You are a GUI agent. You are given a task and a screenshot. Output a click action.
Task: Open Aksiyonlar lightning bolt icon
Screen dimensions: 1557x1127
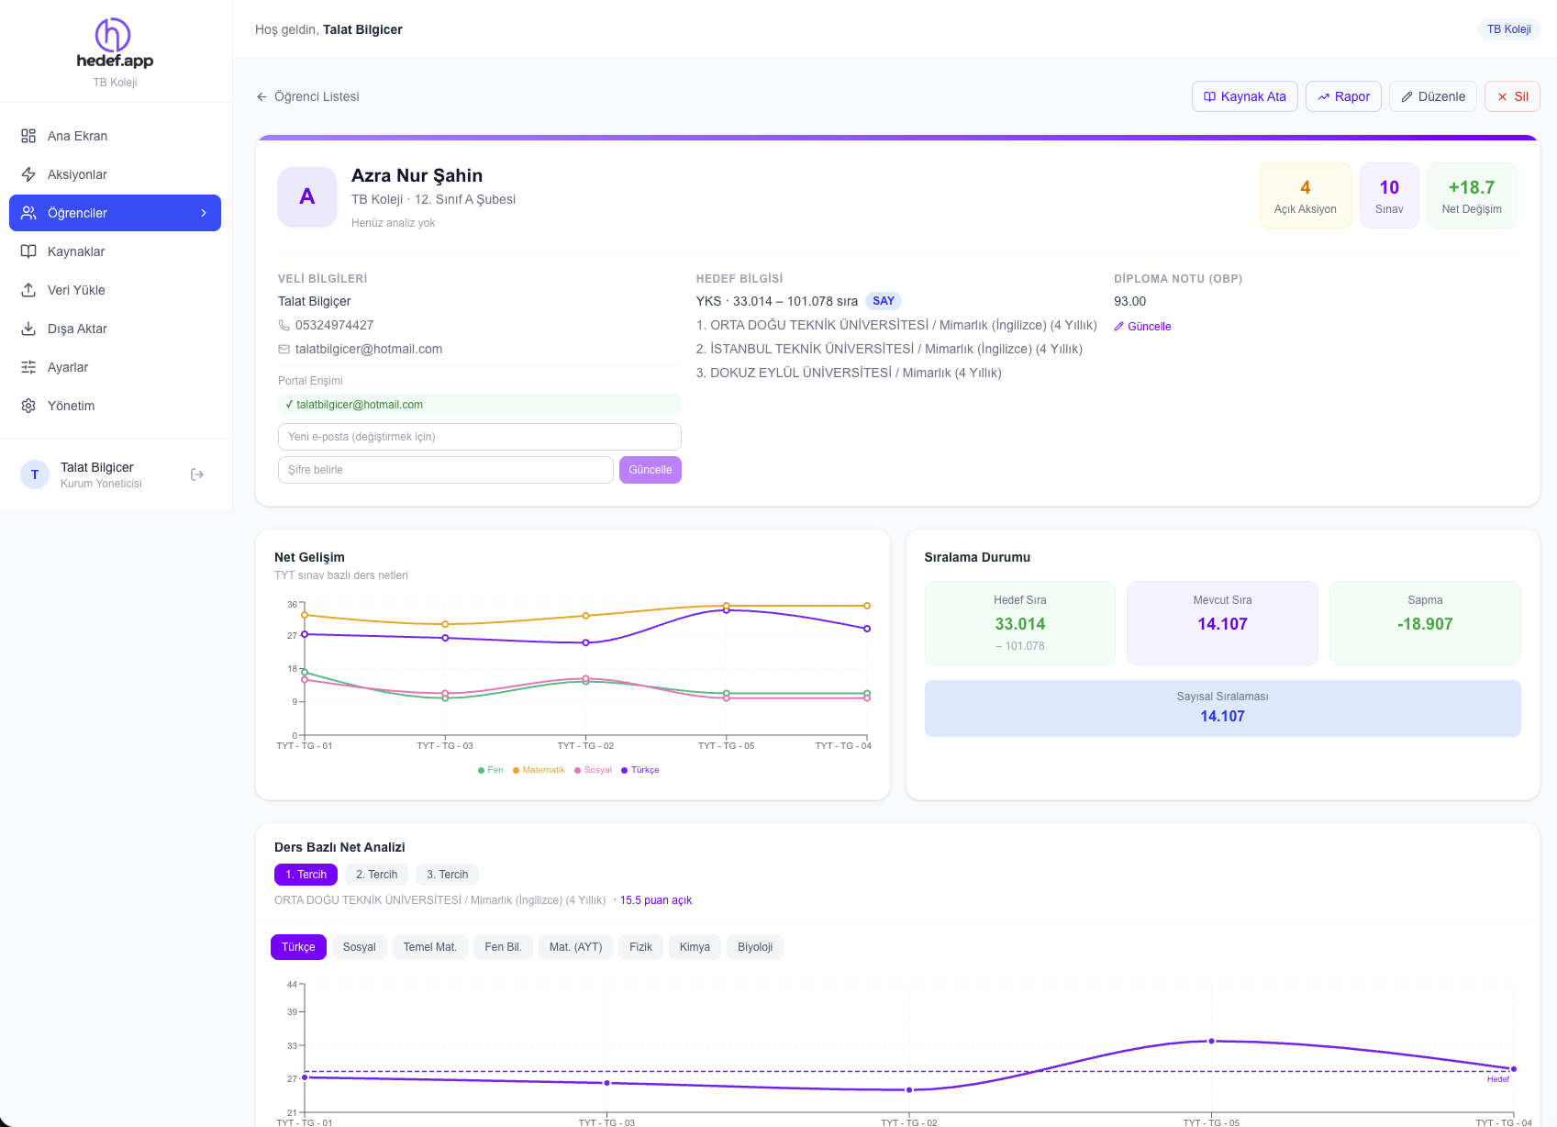pos(28,174)
